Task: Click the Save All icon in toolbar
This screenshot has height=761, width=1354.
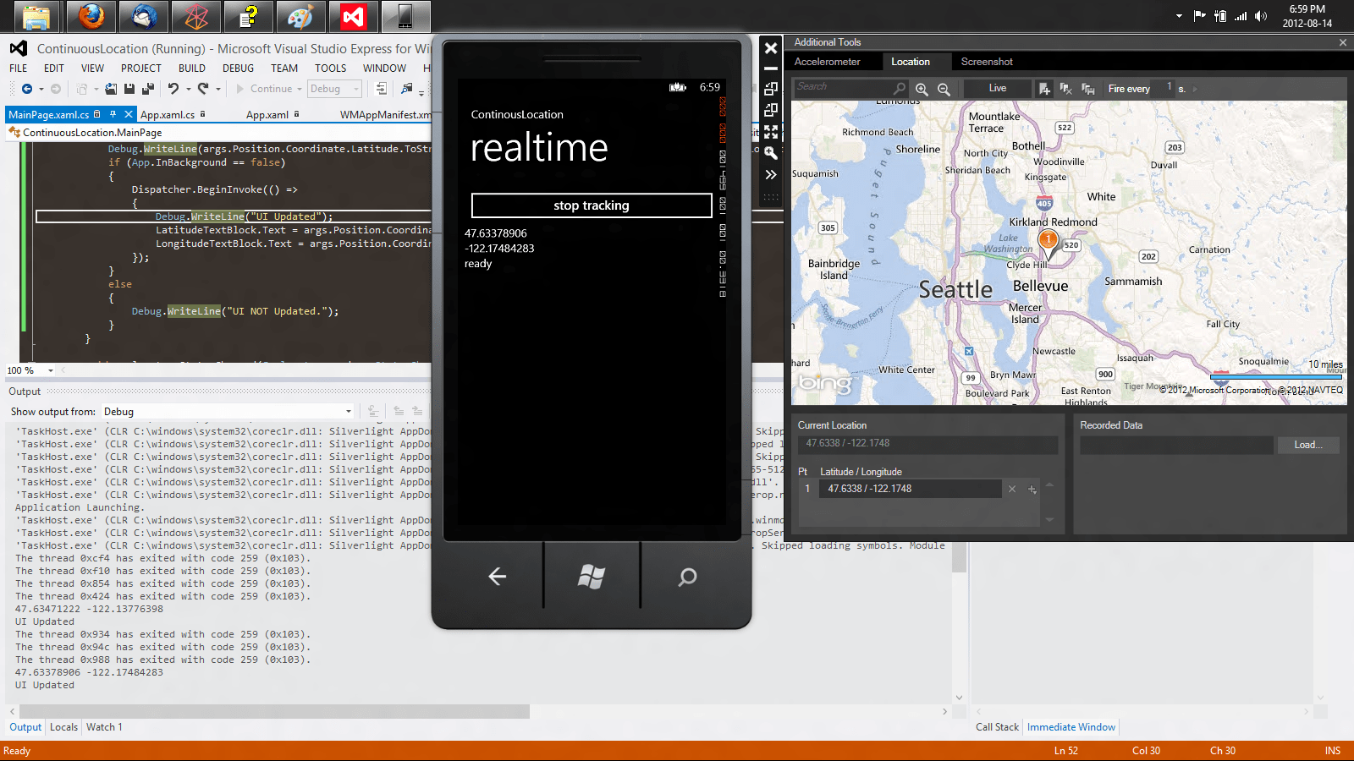Action: click(x=148, y=89)
